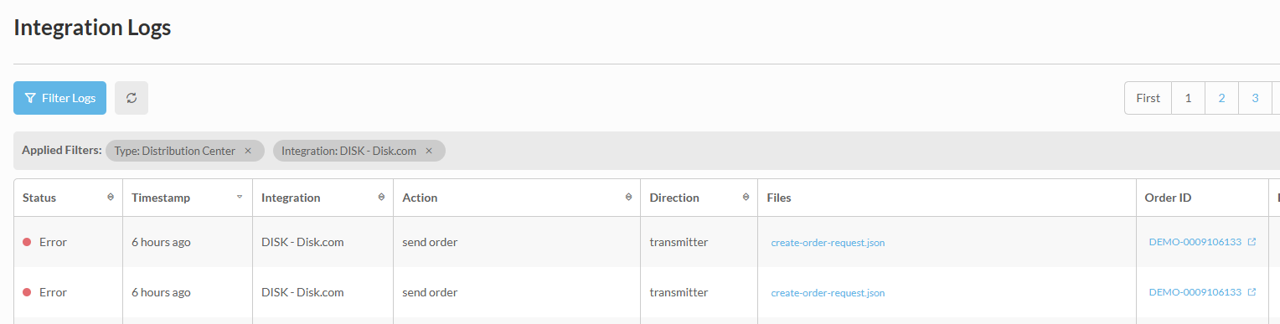Open second row create-order-request.json file

click(x=828, y=293)
